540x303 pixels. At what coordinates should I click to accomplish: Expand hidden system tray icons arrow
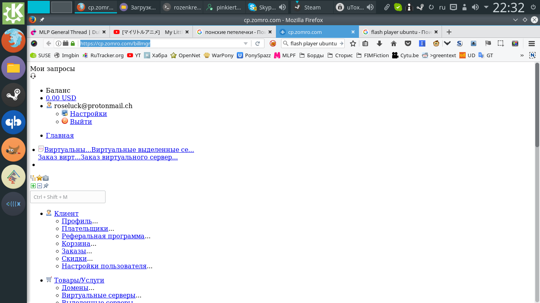click(x=486, y=7)
